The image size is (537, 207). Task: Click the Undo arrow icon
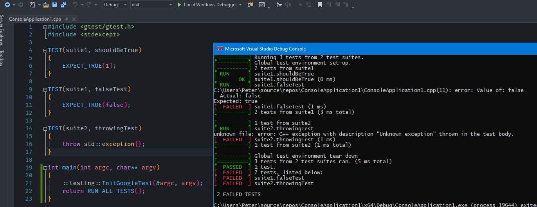(76, 5)
